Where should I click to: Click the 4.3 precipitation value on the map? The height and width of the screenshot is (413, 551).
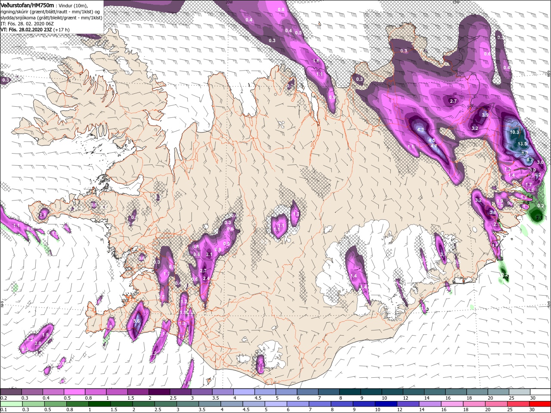click(x=421, y=129)
